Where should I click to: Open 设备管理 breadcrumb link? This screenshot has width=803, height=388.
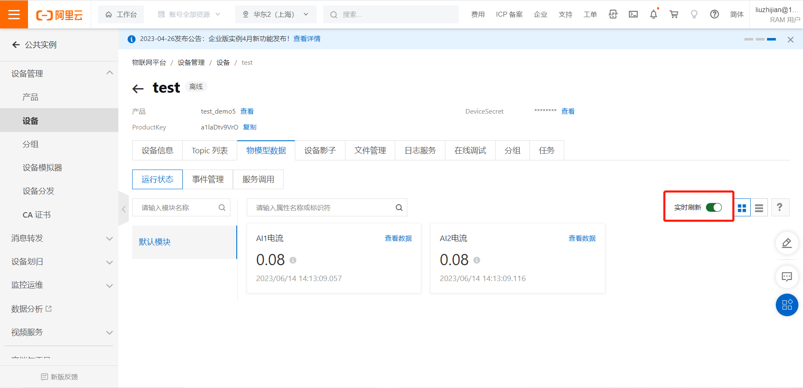pos(191,63)
